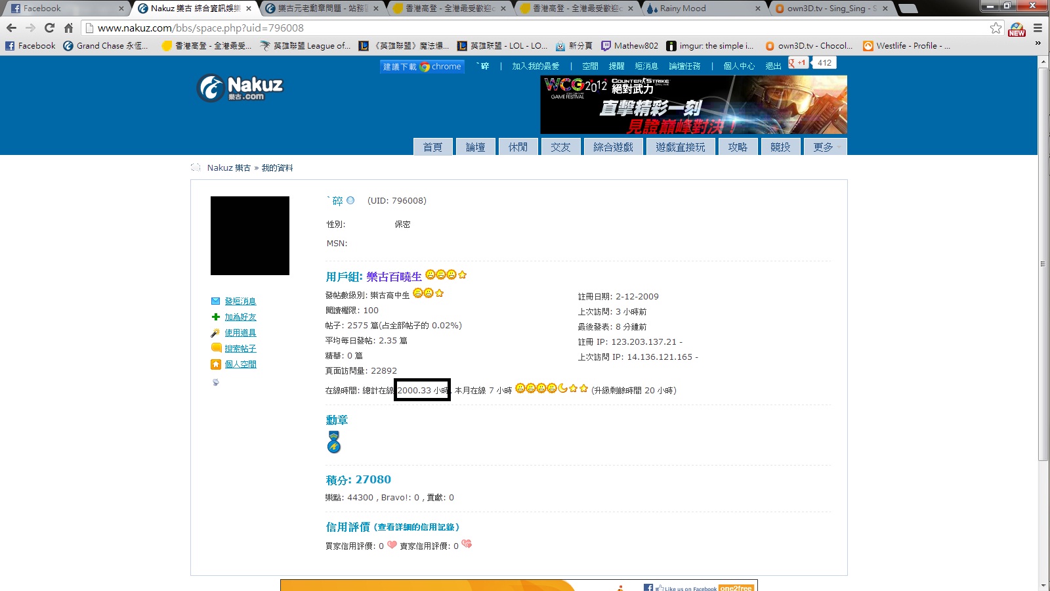Screen dimensions: 1050x591
Task: Click the 搜索帖子 link
Action: pyautogui.click(x=240, y=349)
